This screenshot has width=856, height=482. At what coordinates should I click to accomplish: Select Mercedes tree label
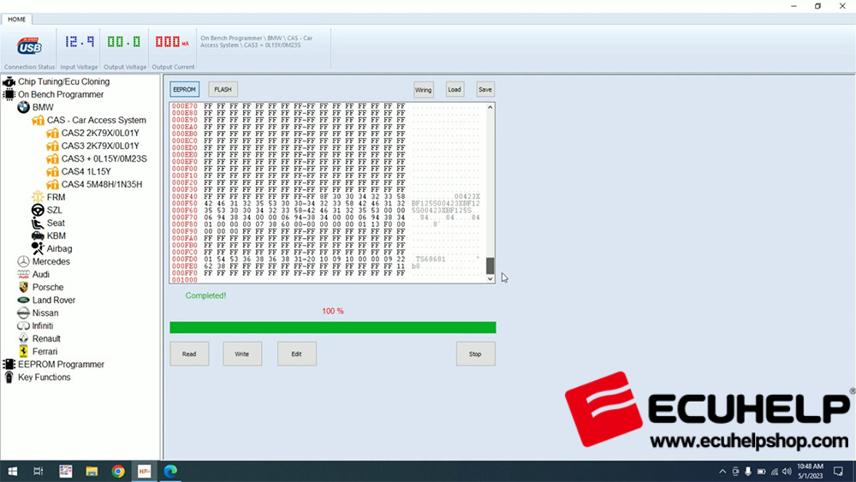coord(51,261)
